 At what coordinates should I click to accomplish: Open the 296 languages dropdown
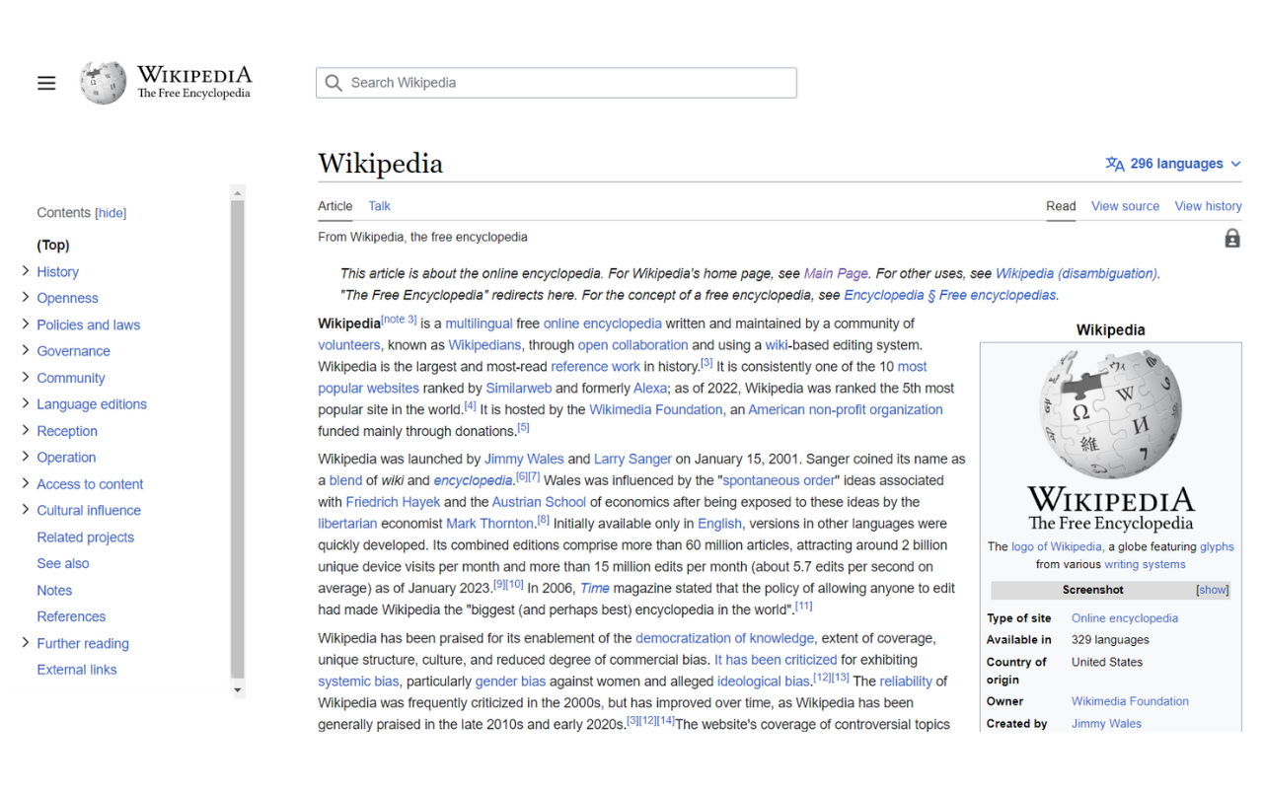(x=1173, y=164)
